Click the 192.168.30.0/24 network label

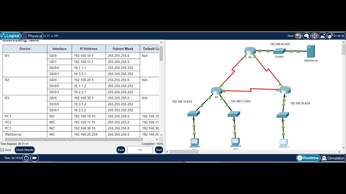(300, 103)
